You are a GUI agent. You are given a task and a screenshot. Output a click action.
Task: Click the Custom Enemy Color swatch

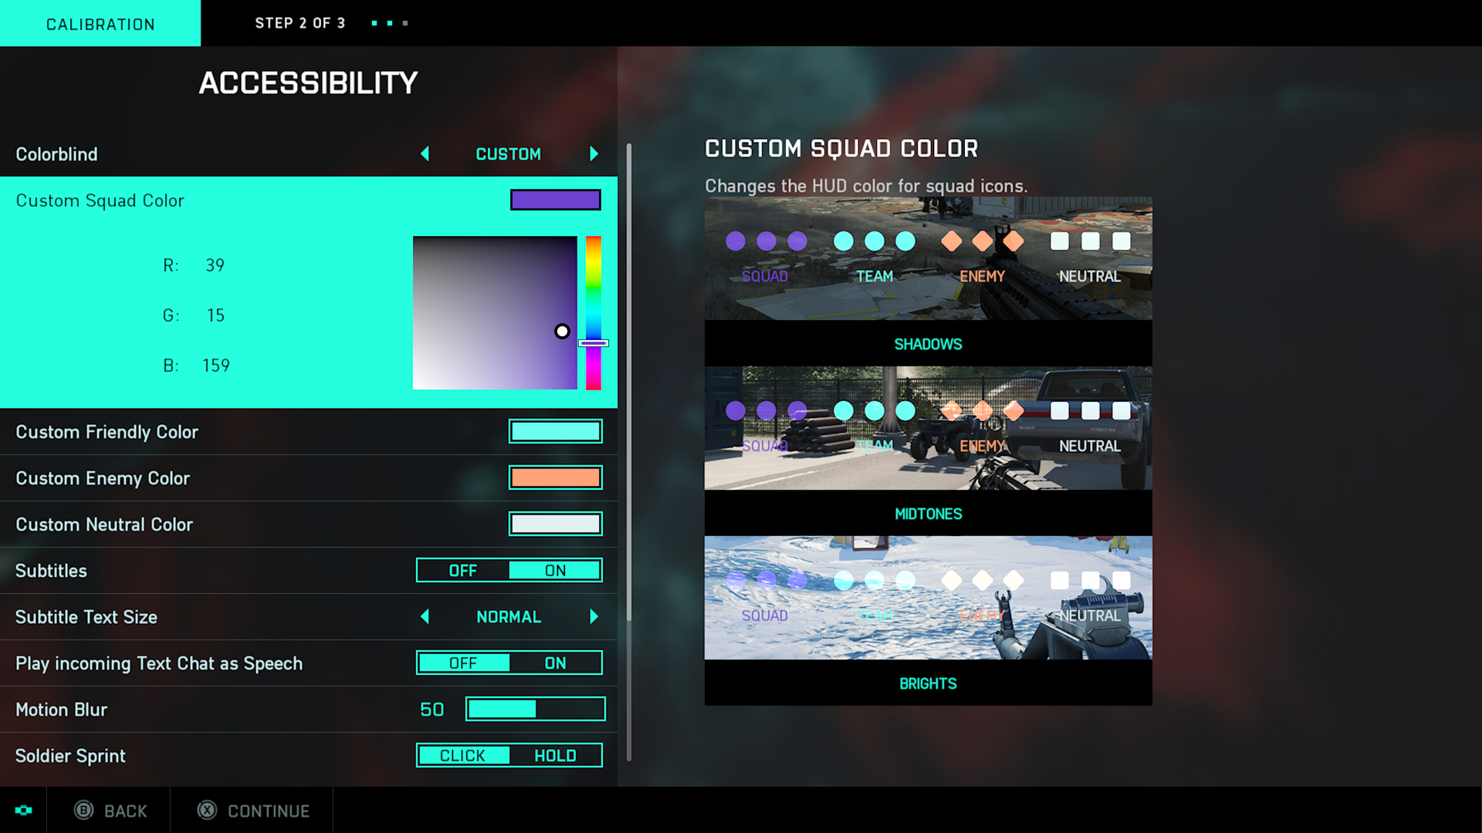555,477
